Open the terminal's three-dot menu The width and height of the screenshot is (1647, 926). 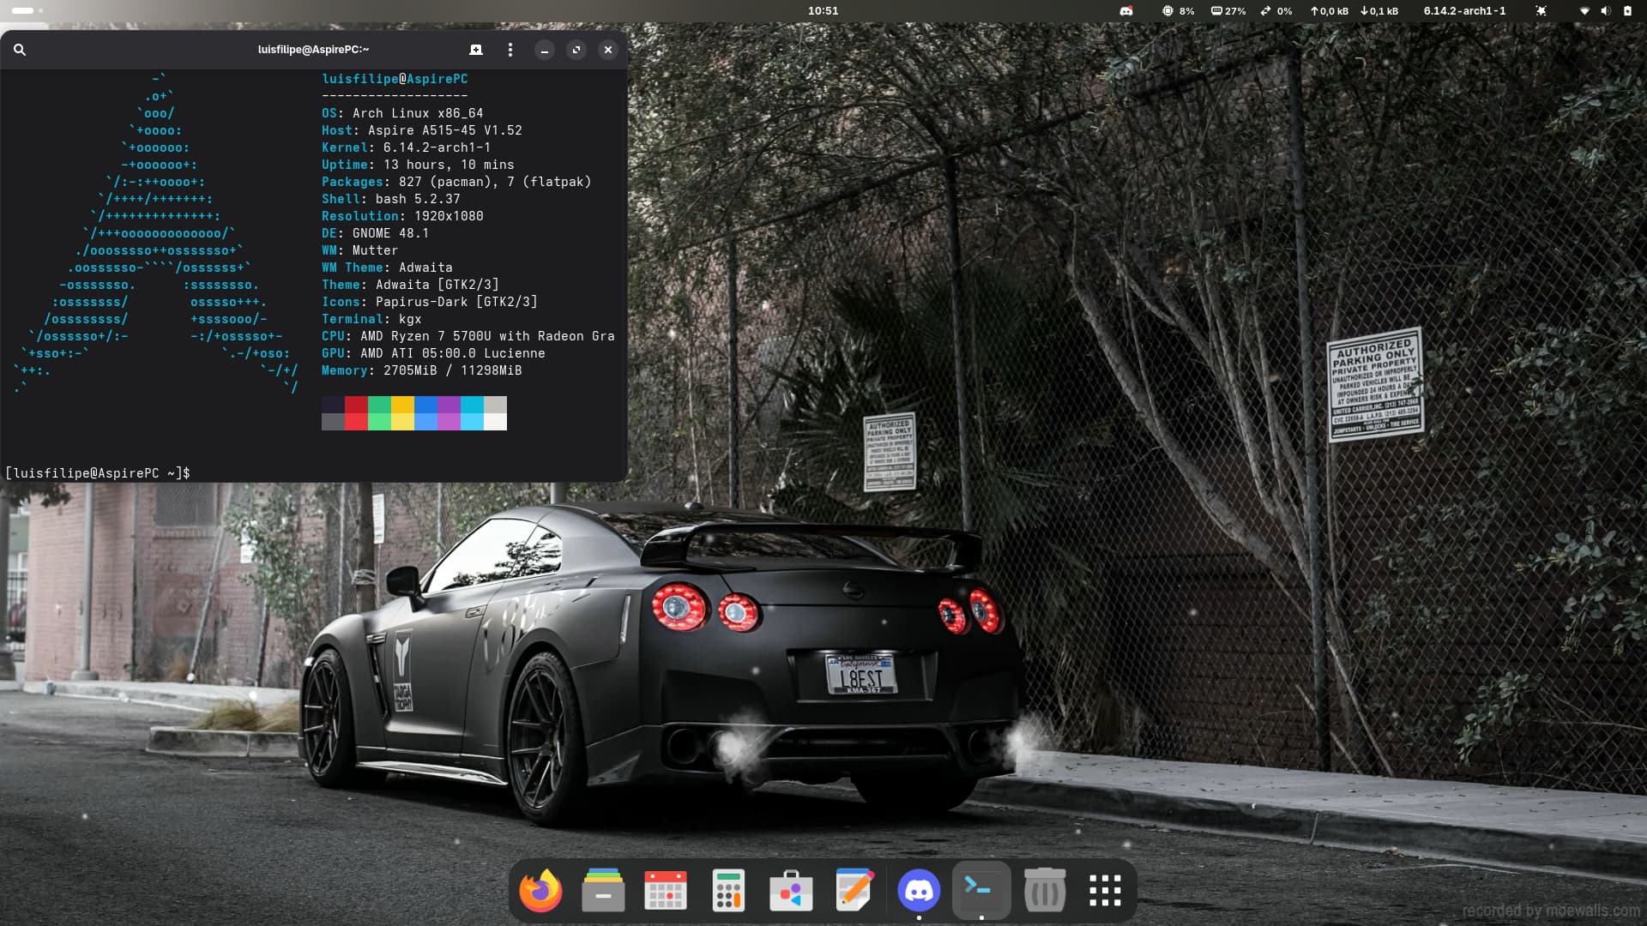tap(510, 50)
